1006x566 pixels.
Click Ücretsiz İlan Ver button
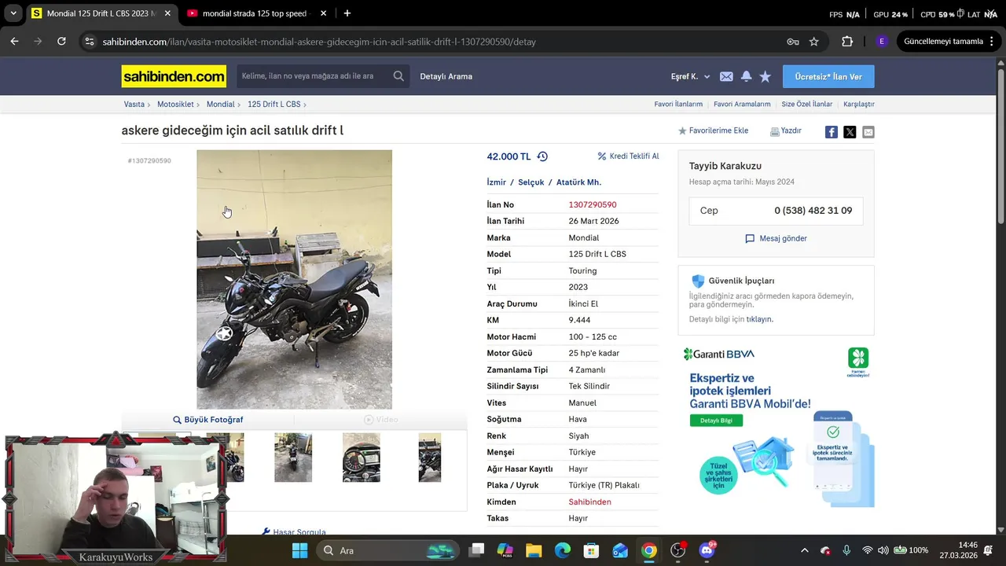pyautogui.click(x=828, y=76)
